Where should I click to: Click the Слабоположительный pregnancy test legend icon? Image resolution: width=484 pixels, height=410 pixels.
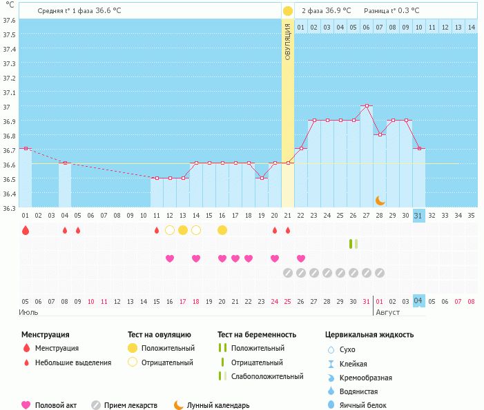(x=222, y=376)
